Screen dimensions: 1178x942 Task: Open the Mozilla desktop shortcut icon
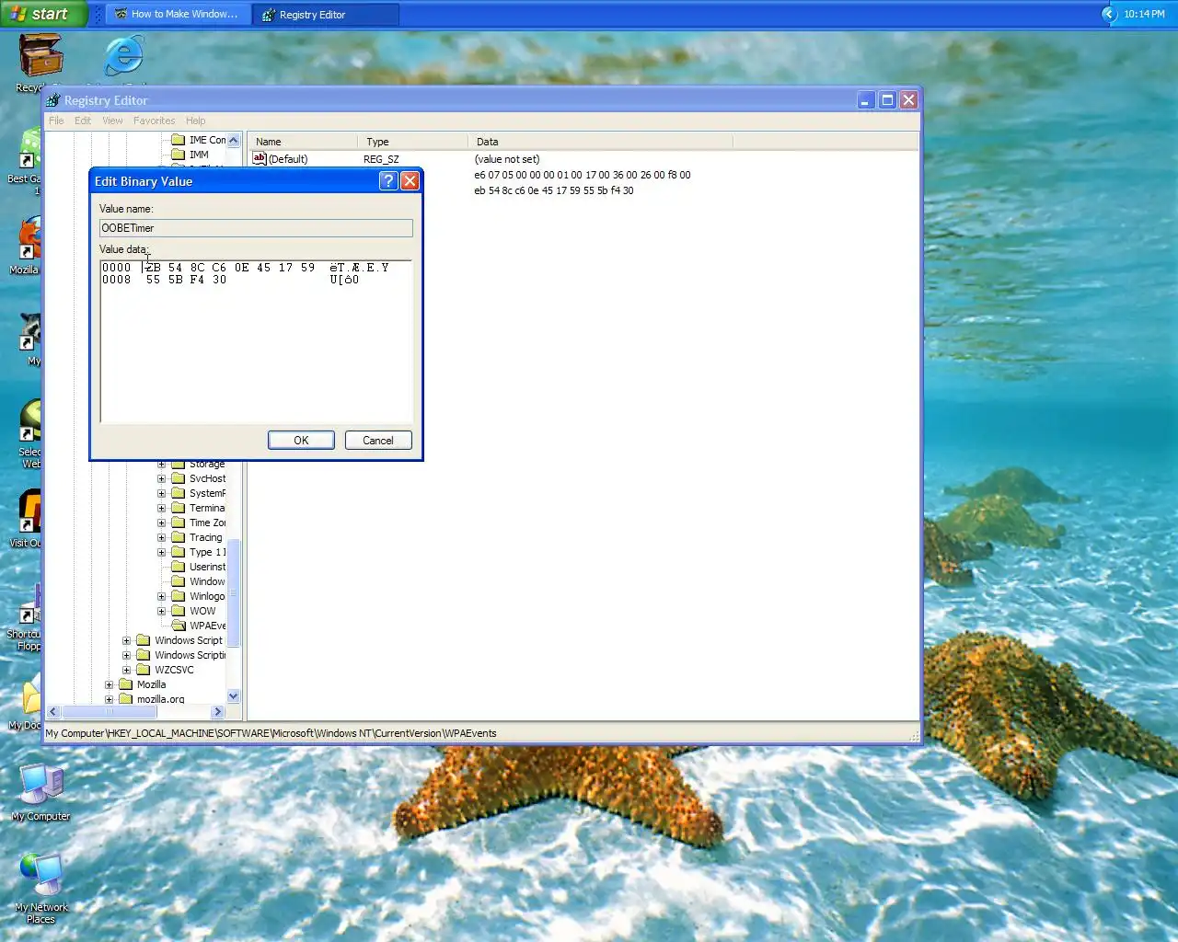[30, 239]
